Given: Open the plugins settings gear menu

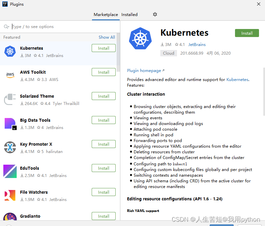Looking at the screenshot, I should tap(155, 14).
